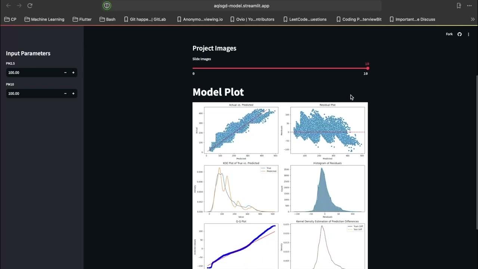Open the Flutter bookmarks folder

[82, 19]
